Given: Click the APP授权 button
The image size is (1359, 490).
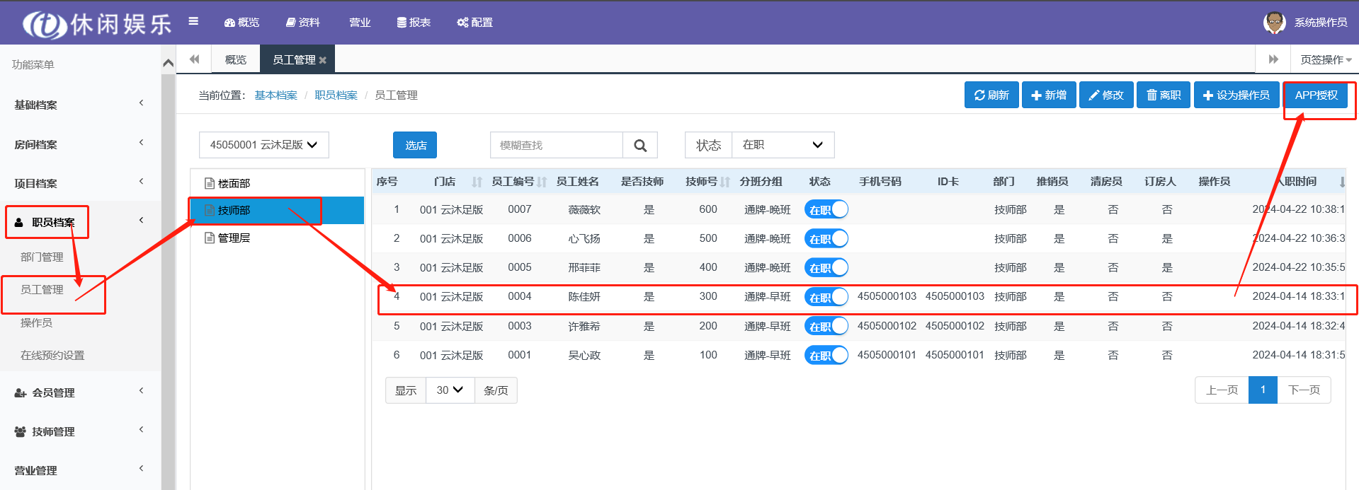Looking at the screenshot, I should click(1316, 95).
